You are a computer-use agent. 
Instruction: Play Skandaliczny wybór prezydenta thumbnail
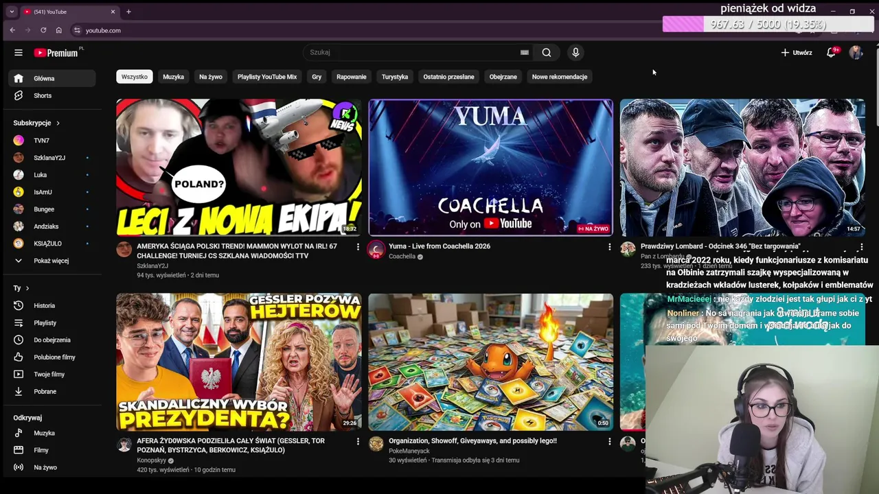pyautogui.click(x=239, y=362)
